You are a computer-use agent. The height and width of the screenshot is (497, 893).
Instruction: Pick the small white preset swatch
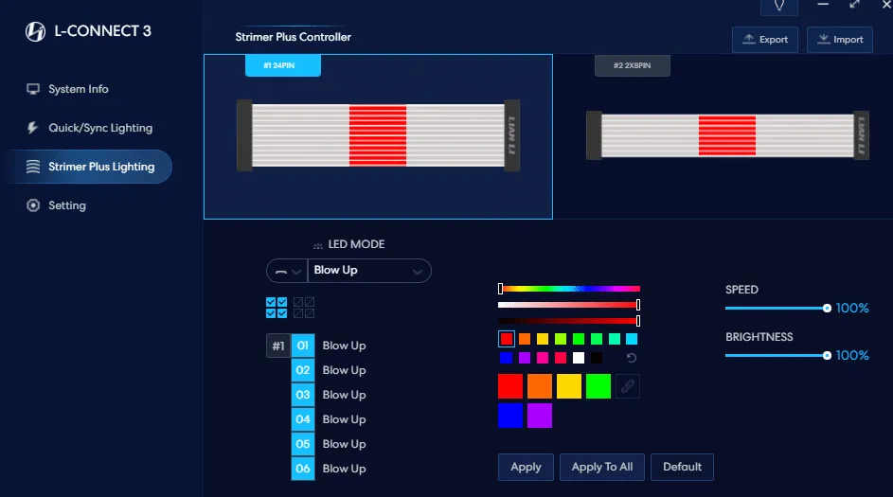579,358
